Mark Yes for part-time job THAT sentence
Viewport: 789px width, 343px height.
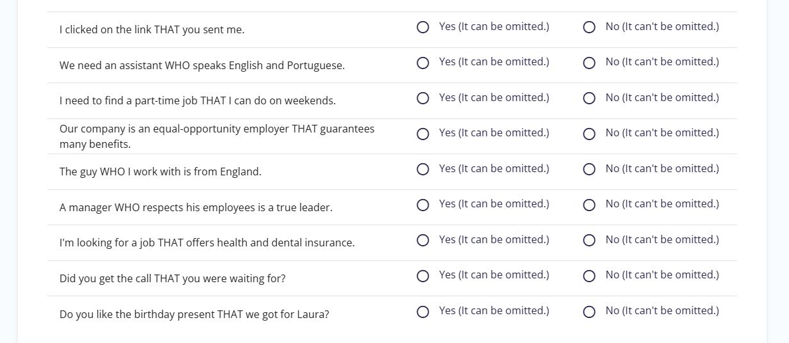click(423, 99)
